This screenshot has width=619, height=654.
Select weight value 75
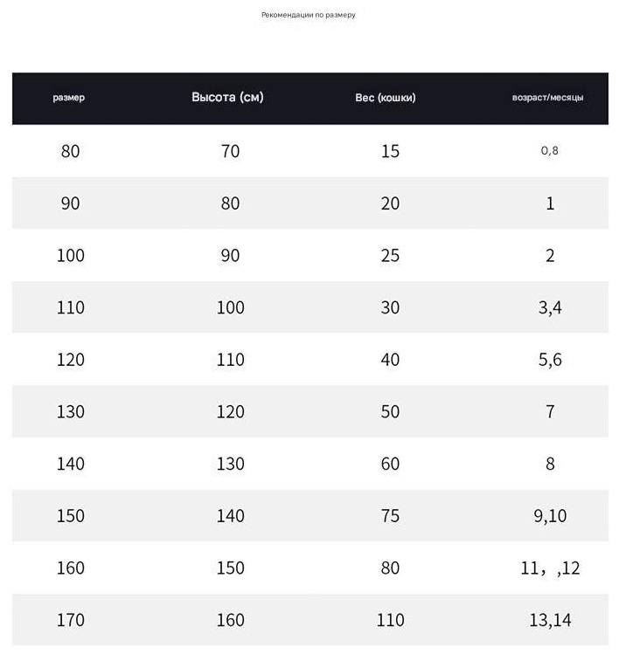pyautogui.click(x=390, y=516)
